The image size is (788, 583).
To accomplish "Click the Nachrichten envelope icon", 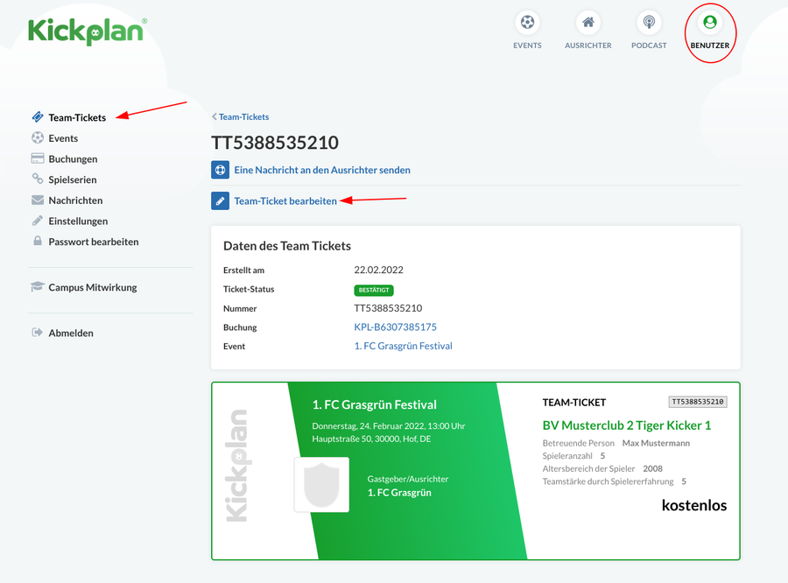I will click(38, 200).
